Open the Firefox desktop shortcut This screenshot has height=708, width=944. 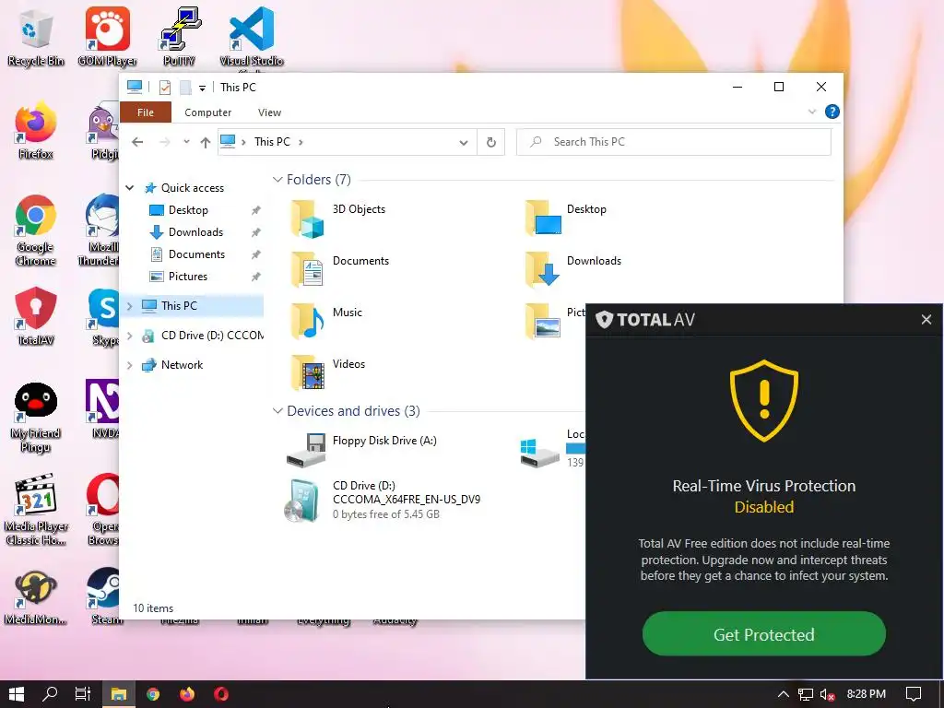[36, 131]
